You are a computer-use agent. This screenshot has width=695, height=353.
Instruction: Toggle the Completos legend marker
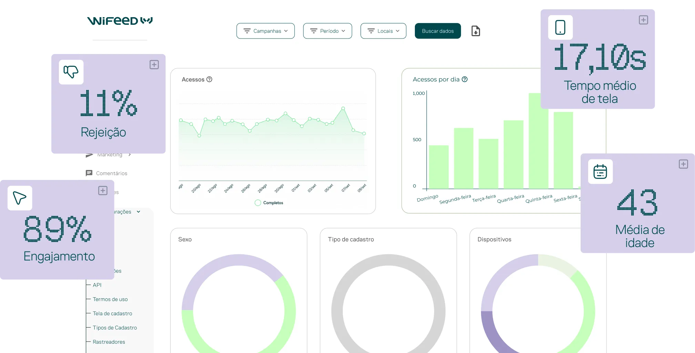(258, 203)
